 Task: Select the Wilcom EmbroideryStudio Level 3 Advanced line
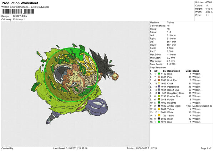[25, 7]
